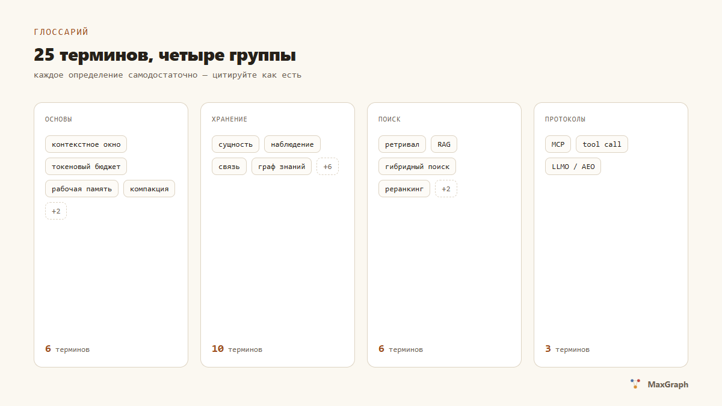Click the «компакция» term chip
This screenshot has width=722, height=406.
[149, 189]
